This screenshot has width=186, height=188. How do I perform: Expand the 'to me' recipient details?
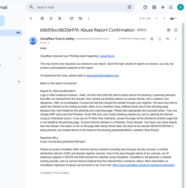point(48,43)
